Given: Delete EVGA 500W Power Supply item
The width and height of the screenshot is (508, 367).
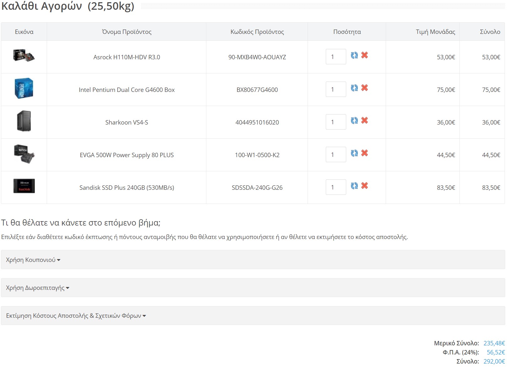Looking at the screenshot, I should pos(364,153).
